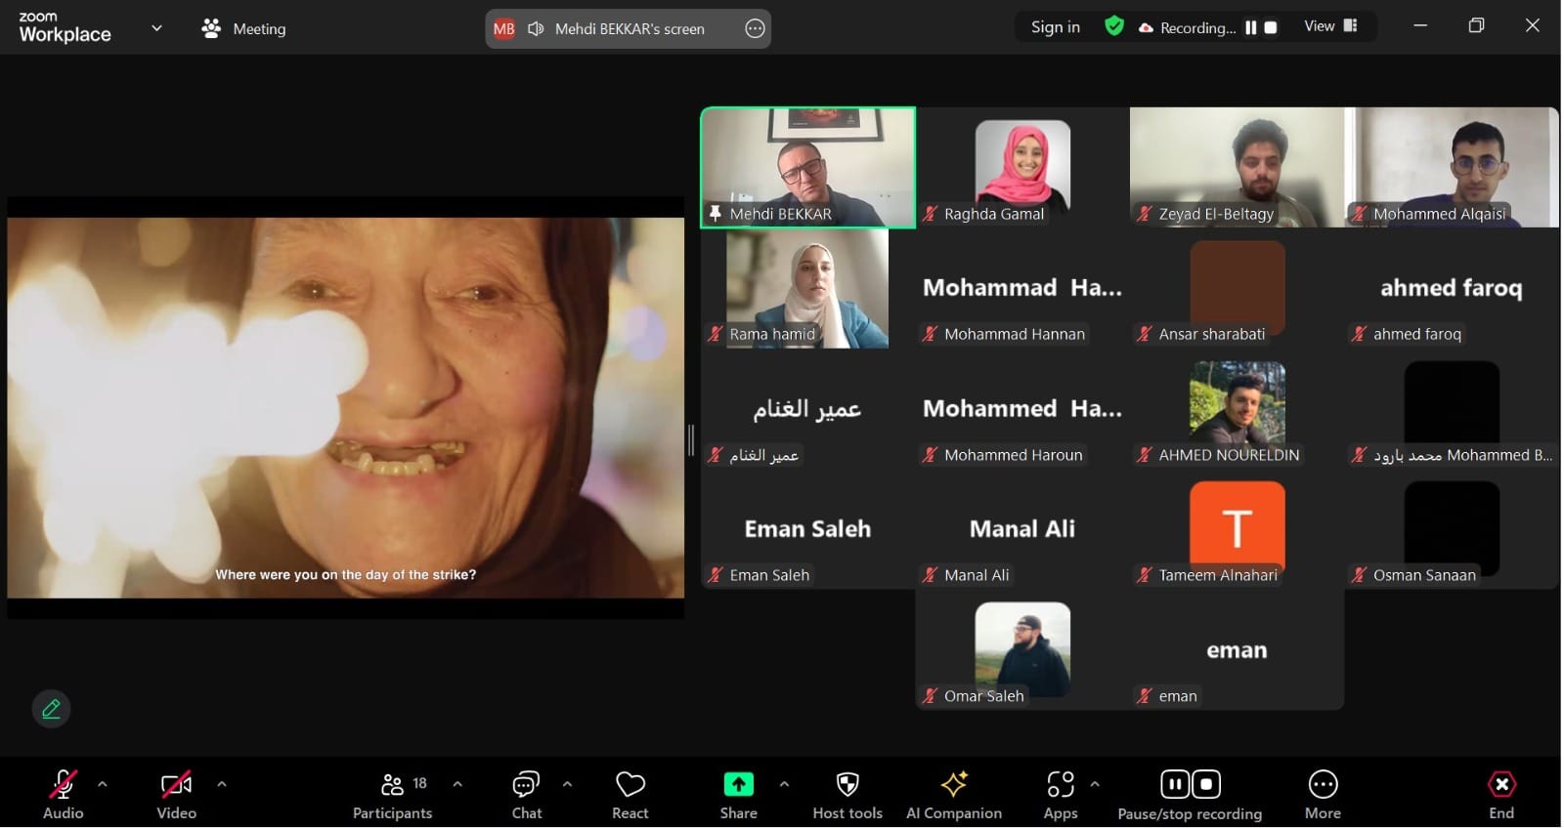This screenshot has height=828, width=1564.
Task: Pause recording in the top bar
Action: (1250, 28)
